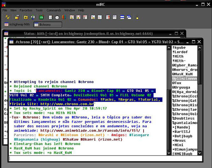Open the Address Book toolbar icon
212x168 pixels.
(50, 17)
